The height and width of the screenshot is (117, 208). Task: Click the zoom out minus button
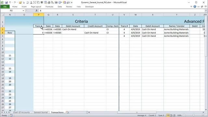[x=184, y=115]
